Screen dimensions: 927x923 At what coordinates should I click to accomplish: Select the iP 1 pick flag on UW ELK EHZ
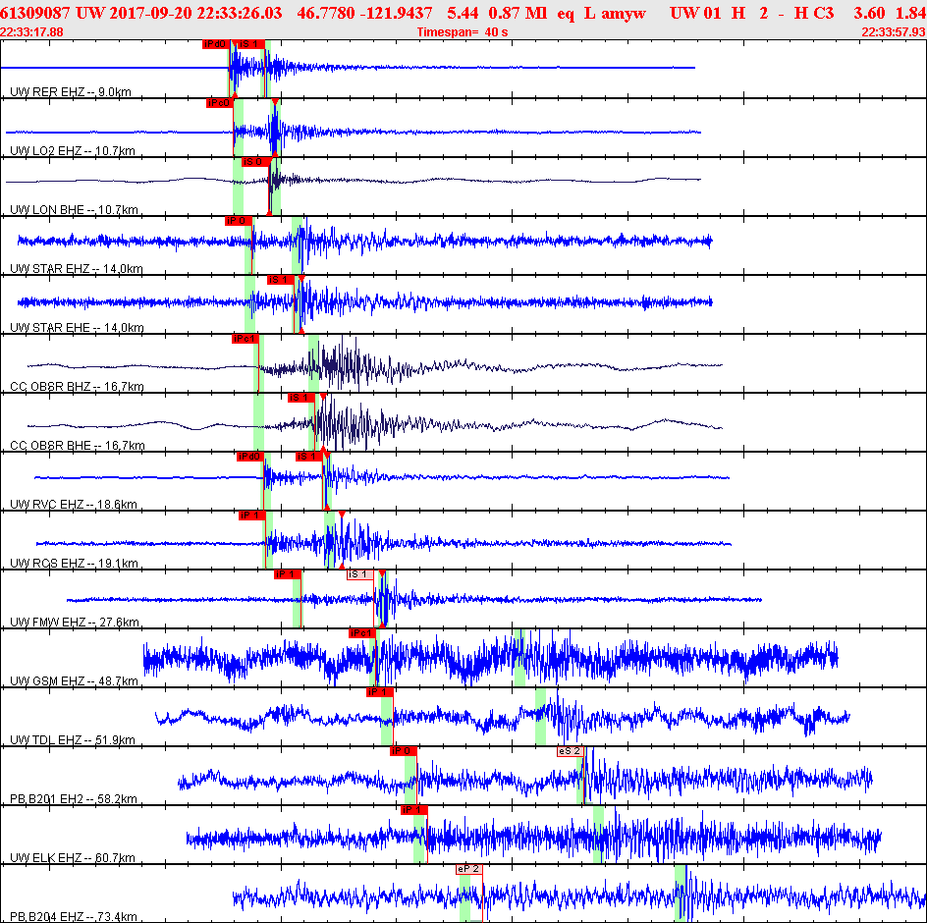413,810
